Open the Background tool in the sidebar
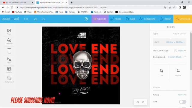Viewport: 192px width, 108px height. [9, 79]
